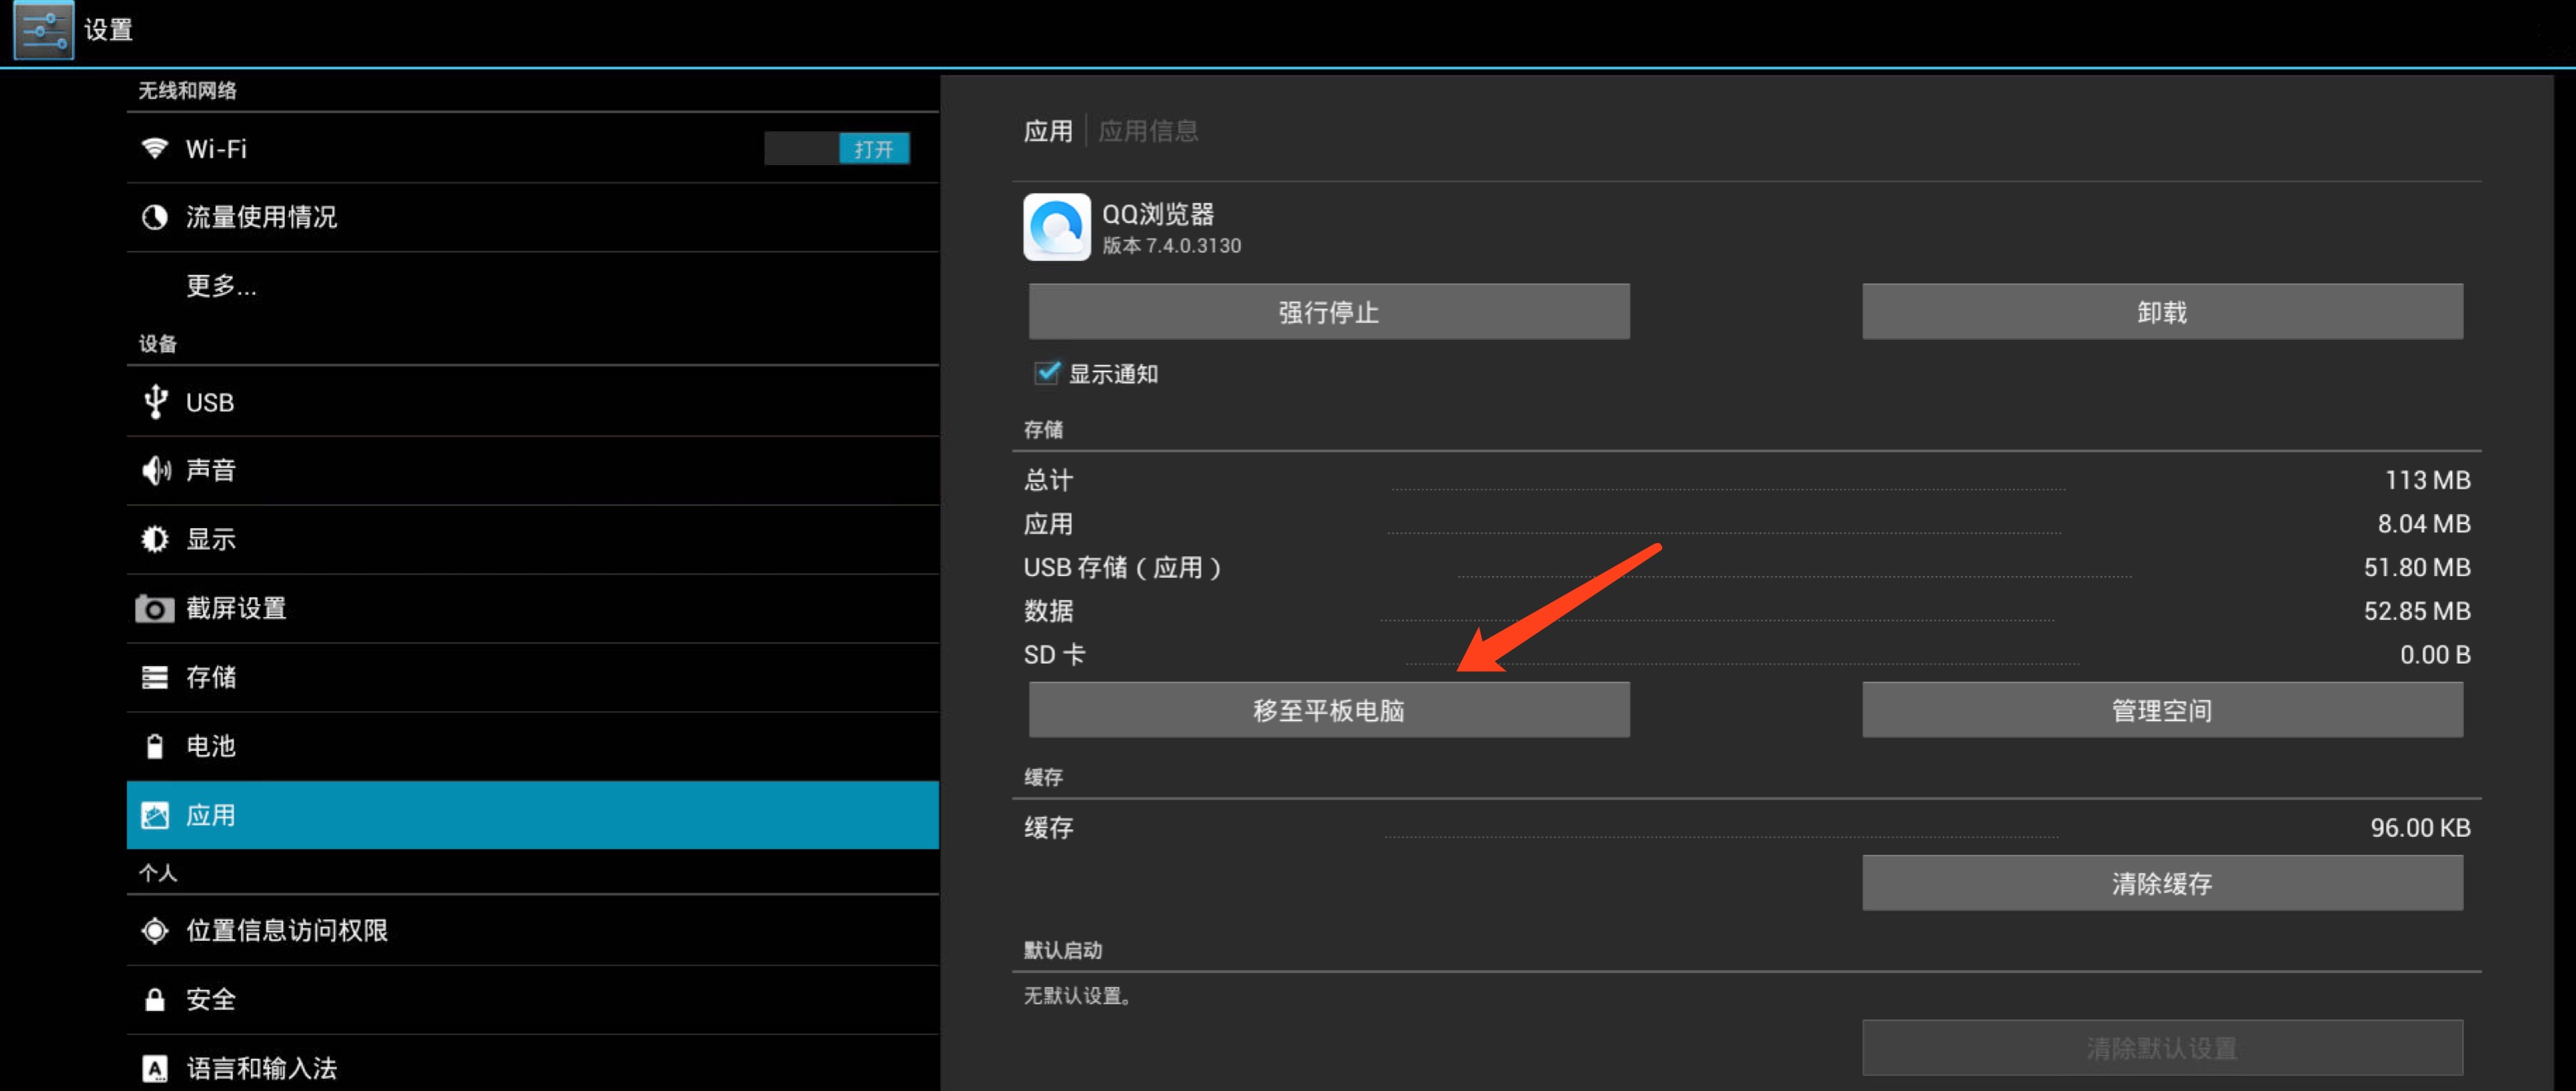Click the 版本 7.4.0.3130 version text
The height and width of the screenshot is (1091, 2576).
(1171, 246)
